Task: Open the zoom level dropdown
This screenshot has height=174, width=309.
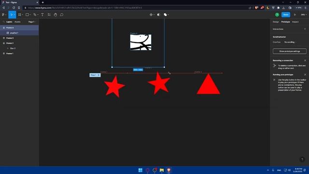Action: pyautogui.click(x=304, y=14)
